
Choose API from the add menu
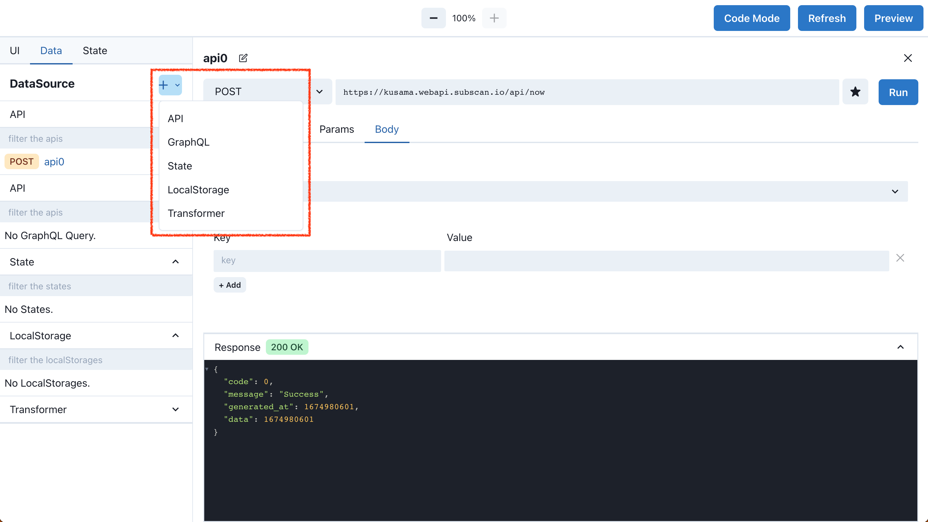point(231,118)
